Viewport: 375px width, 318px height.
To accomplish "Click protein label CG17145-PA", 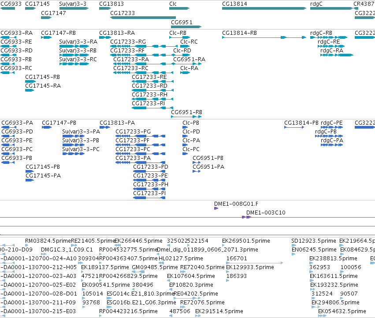I will (x=43, y=176).
